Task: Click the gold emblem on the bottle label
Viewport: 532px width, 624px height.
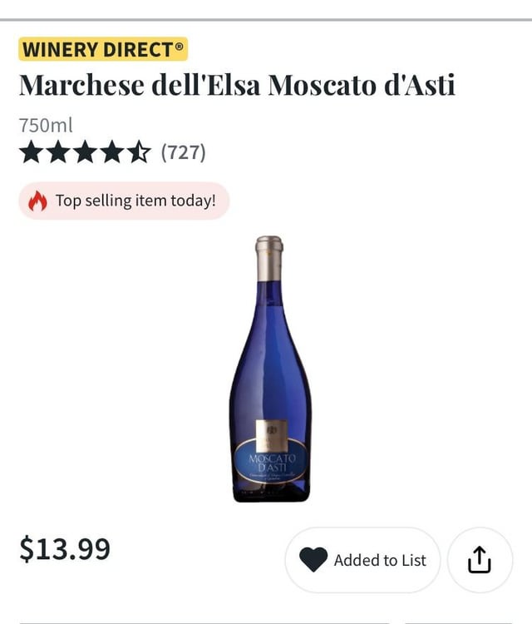Action: point(270,434)
